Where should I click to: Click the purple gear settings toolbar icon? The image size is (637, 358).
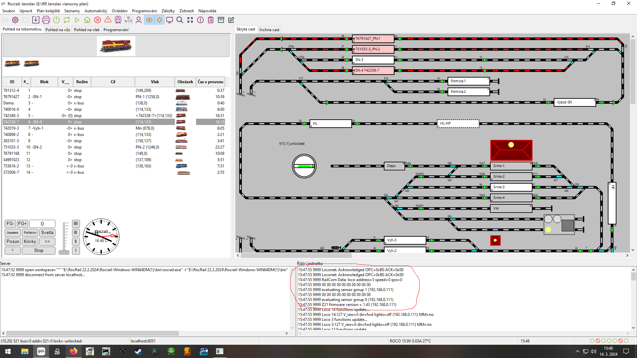[x=15, y=20]
